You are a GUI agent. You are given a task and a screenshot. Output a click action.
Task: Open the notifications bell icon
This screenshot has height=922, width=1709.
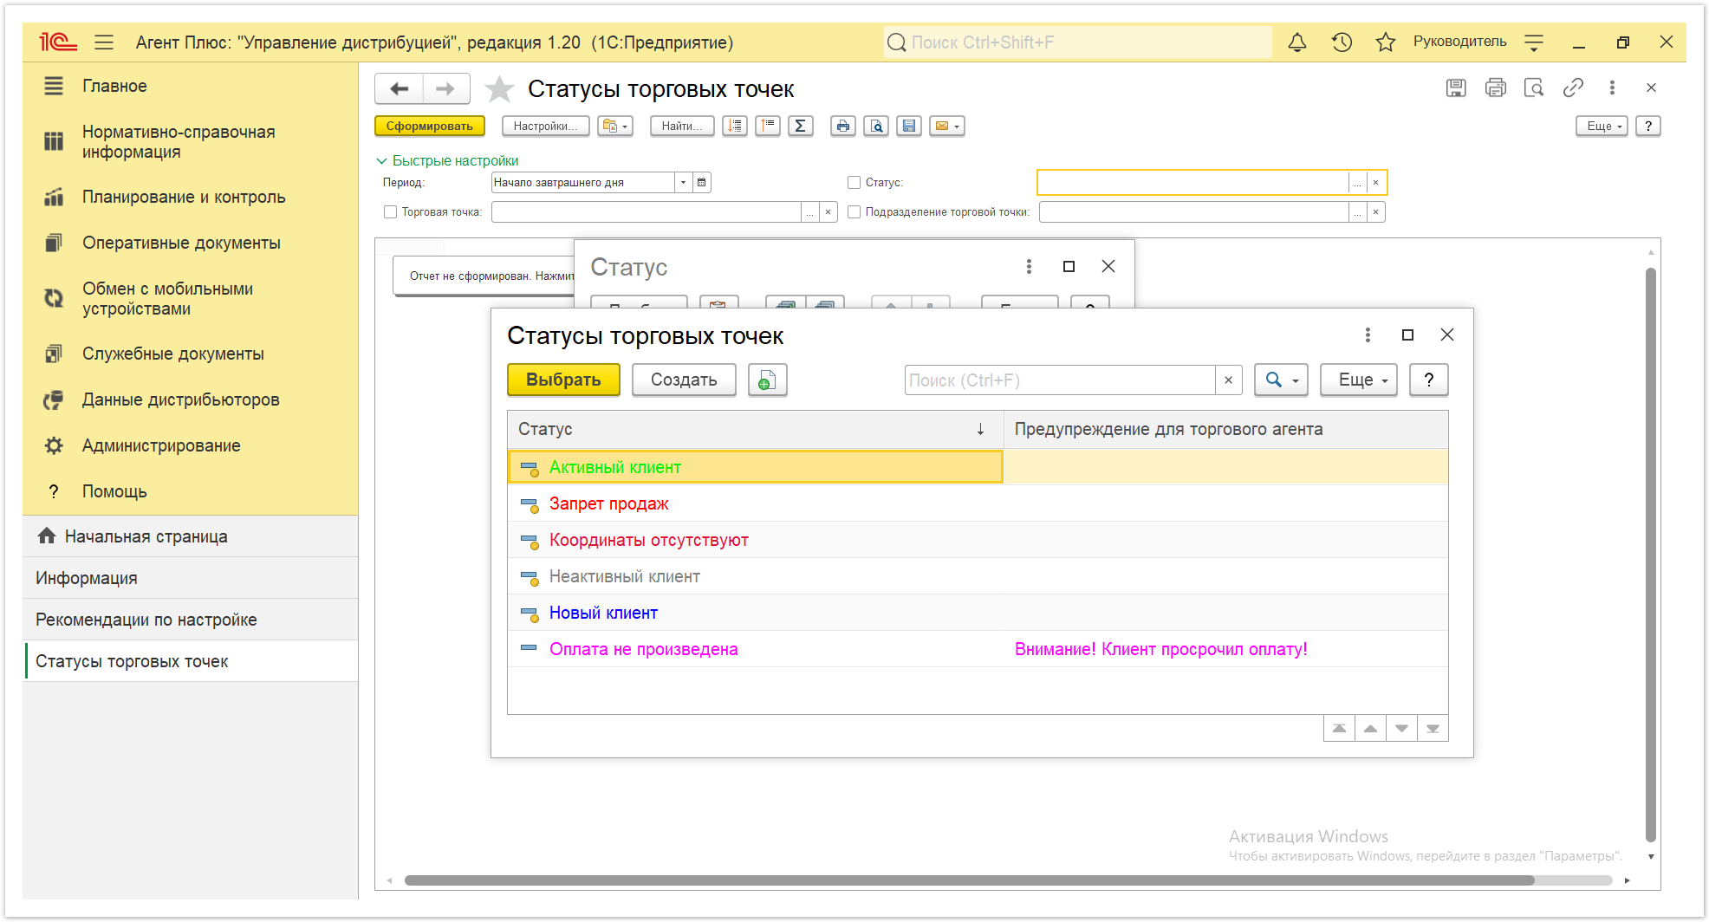click(x=1297, y=42)
